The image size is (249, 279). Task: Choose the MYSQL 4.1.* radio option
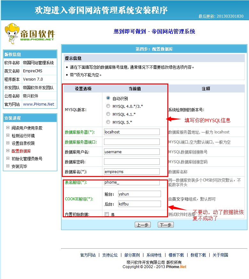pyautogui.click(x=108, y=114)
